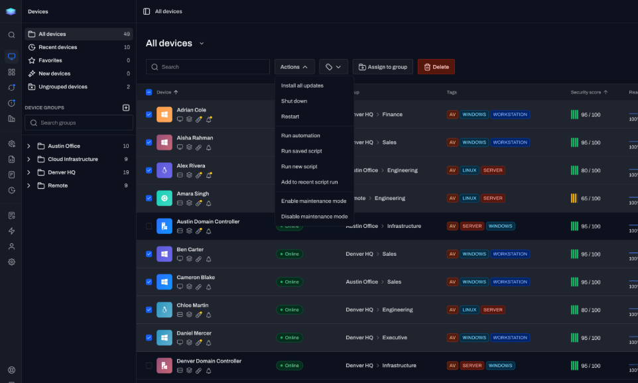
Task: Toggle the select-all checkbox in the table header
Action: 149,92
